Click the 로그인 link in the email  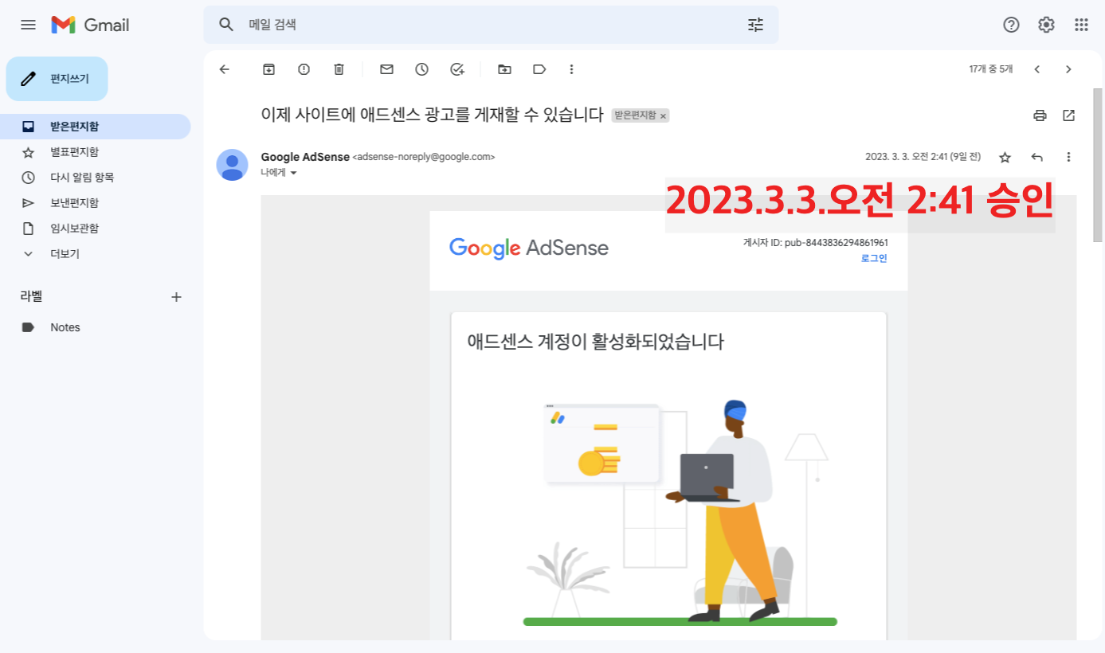[874, 258]
